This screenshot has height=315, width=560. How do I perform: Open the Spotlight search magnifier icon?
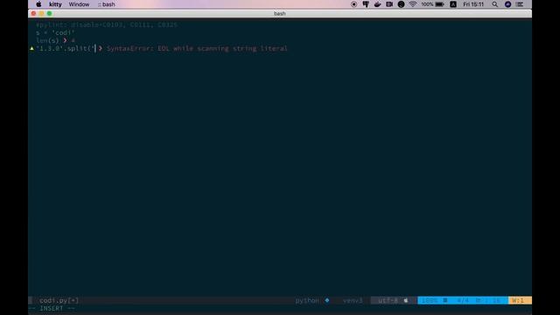(494, 4)
